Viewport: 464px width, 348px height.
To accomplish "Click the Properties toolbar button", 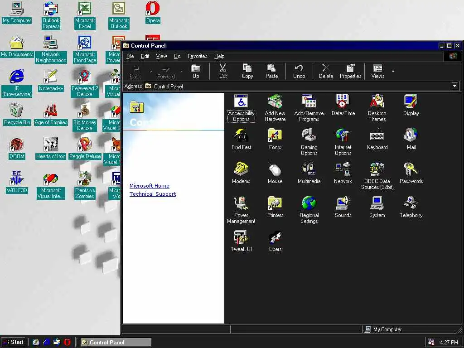I will point(350,71).
